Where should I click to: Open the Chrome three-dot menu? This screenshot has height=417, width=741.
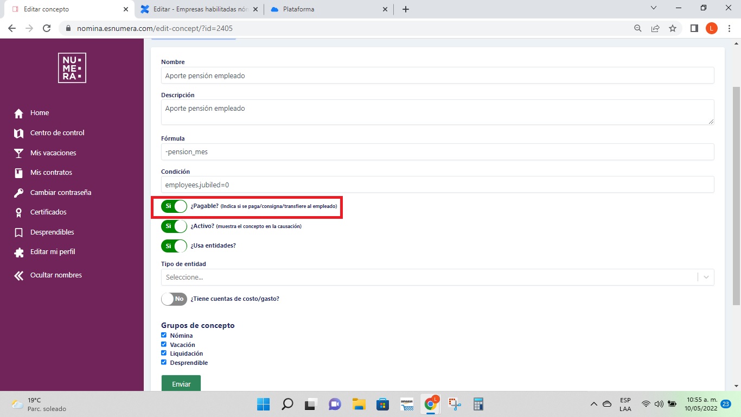coord(730,28)
